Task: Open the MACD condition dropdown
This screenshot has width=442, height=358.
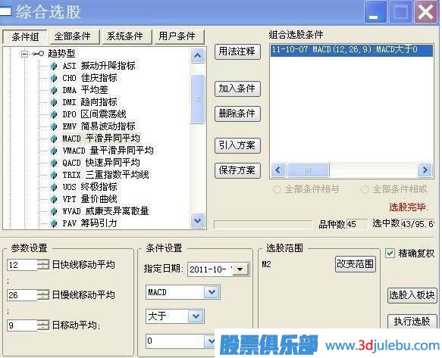Action: point(212,292)
